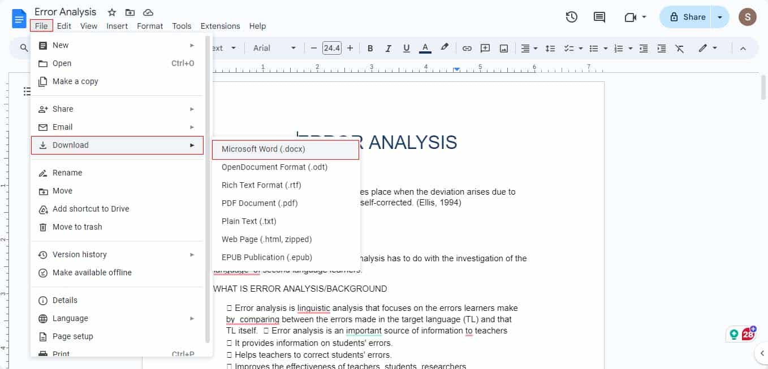
Task: Open the numbered list dropdown
Action: [x=623, y=48]
